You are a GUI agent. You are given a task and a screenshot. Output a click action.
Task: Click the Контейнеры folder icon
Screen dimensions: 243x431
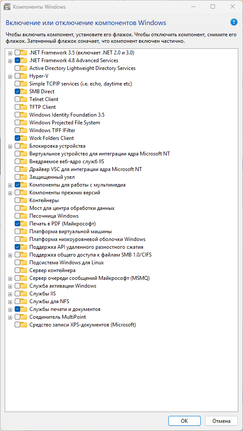(24, 200)
